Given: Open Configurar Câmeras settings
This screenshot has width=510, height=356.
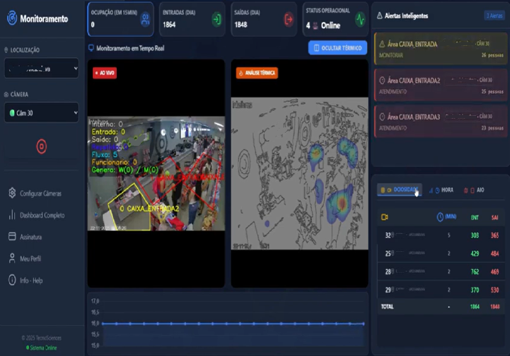Looking at the screenshot, I should [40, 193].
